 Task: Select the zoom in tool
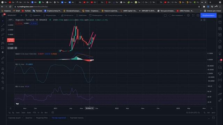(3, 62)
